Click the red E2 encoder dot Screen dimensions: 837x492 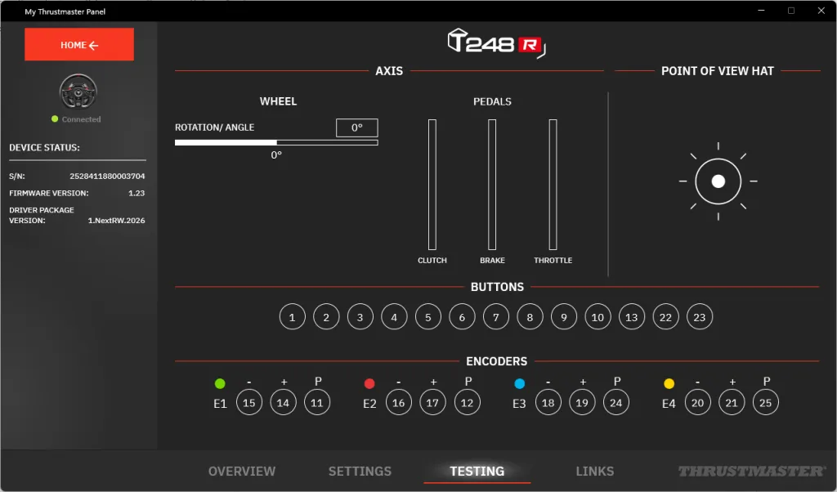(369, 383)
